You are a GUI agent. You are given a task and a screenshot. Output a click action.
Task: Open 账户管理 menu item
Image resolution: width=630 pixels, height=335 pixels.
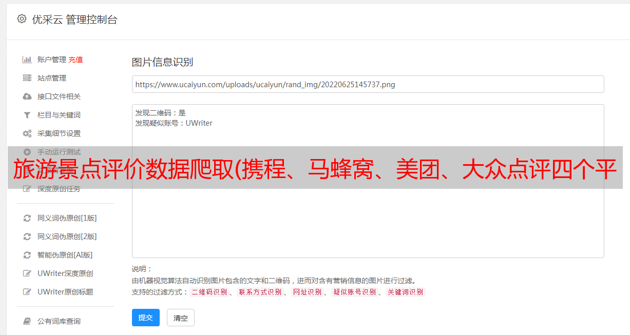[x=52, y=60]
